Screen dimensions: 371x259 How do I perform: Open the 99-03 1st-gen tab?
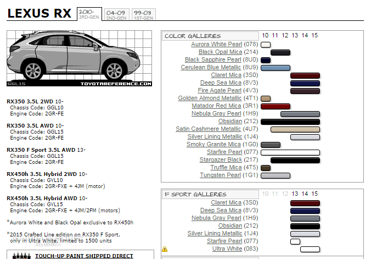pos(143,14)
